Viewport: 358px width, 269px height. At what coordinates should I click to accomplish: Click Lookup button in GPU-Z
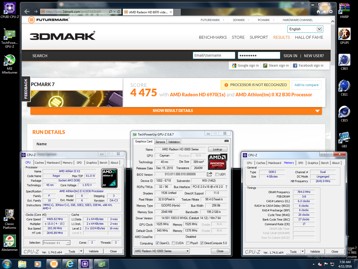pos(218,149)
